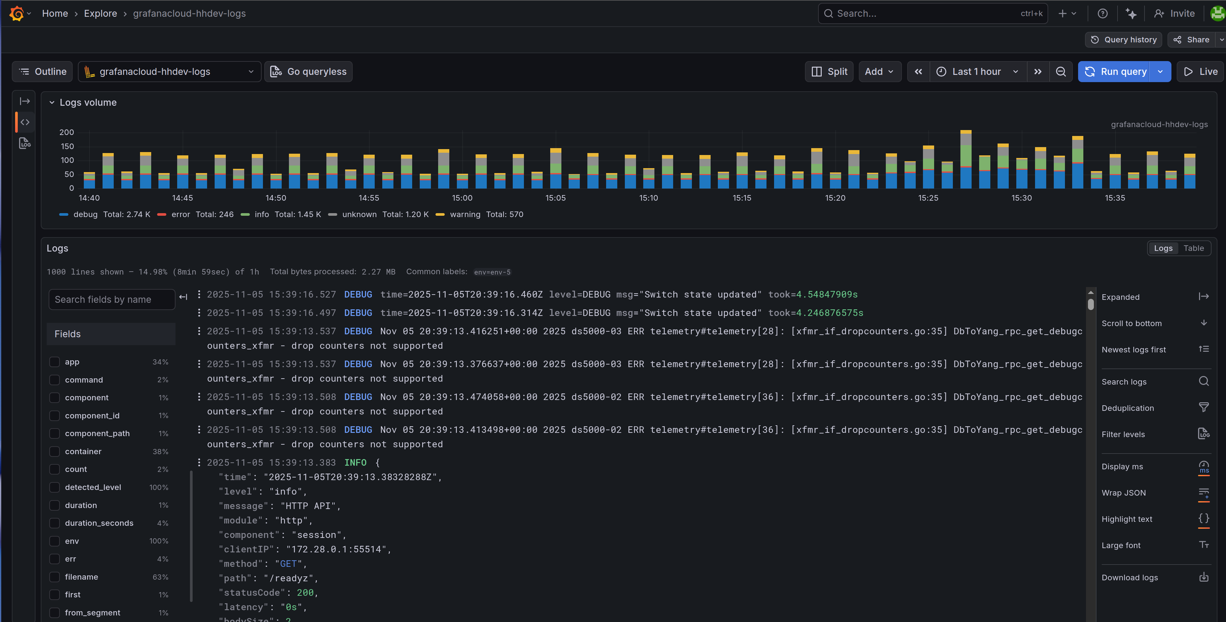The image size is (1226, 622).
Task: Open the grafanacloud-hhdev-logs datasource dropdown
Action: 169,71
